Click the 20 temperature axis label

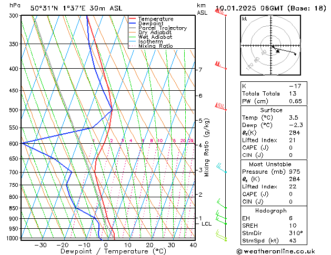coord(149,245)
